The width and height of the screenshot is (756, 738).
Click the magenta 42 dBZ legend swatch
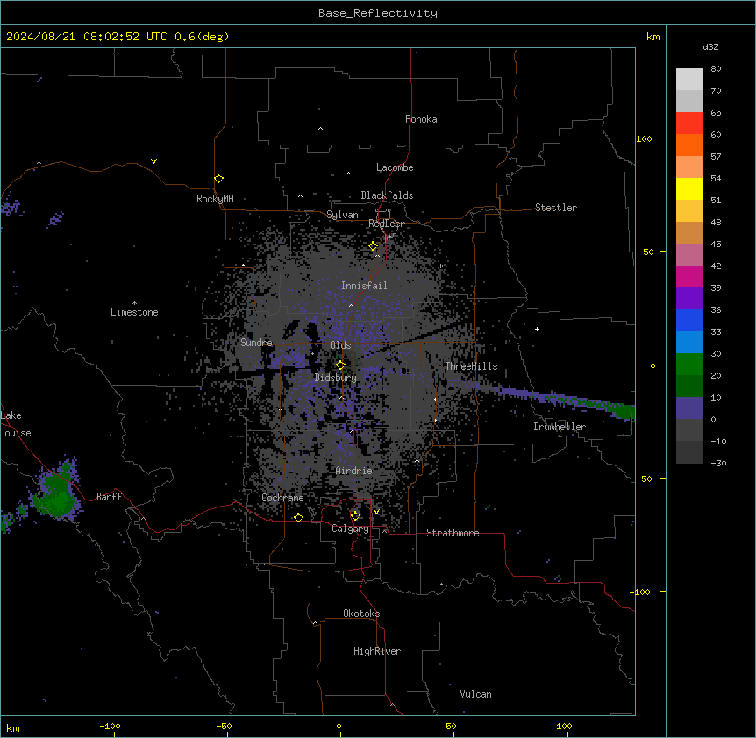pyautogui.click(x=689, y=276)
